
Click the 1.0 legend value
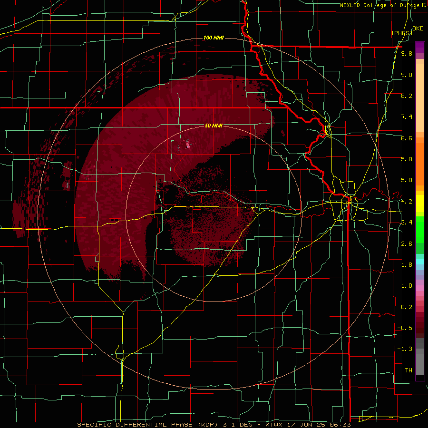click(x=407, y=286)
